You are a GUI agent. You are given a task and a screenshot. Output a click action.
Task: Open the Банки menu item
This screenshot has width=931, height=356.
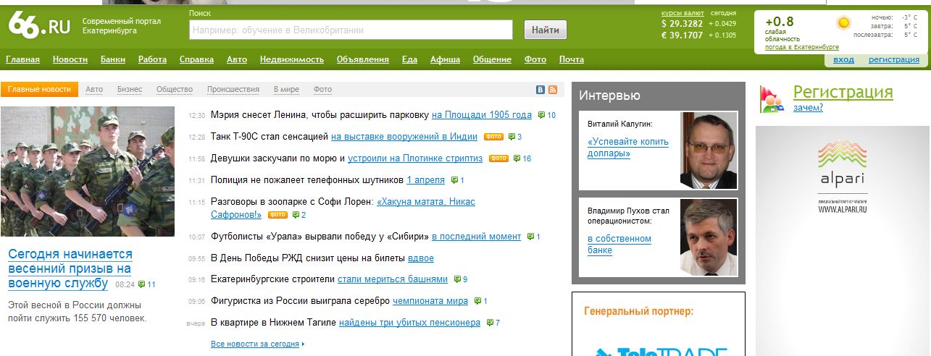click(113, 59)
